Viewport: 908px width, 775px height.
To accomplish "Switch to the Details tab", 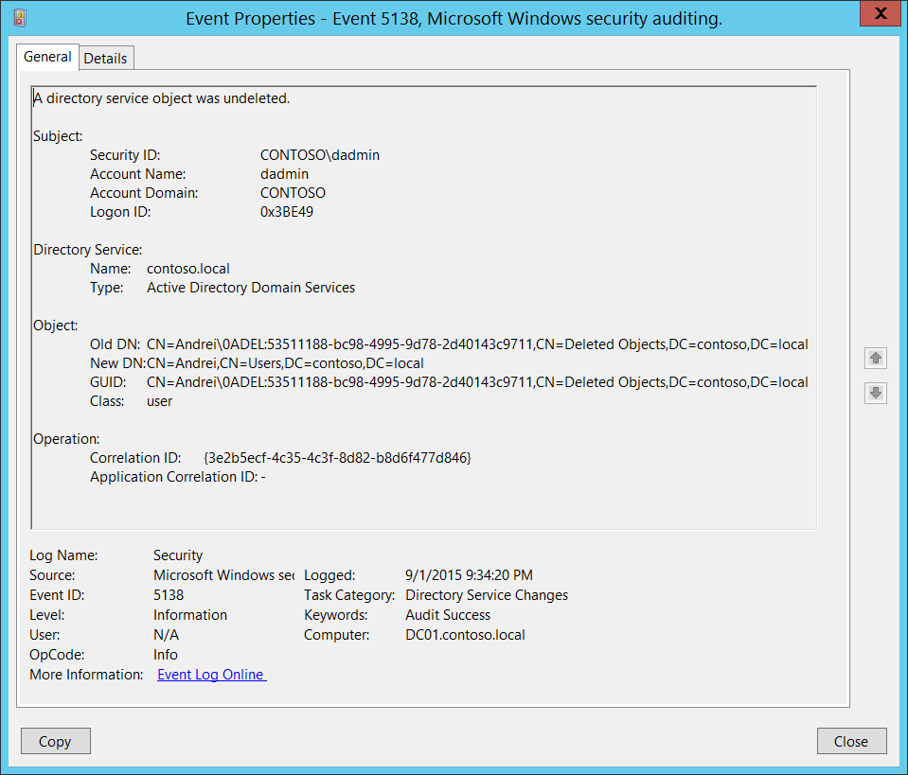I will click(105, 58).
